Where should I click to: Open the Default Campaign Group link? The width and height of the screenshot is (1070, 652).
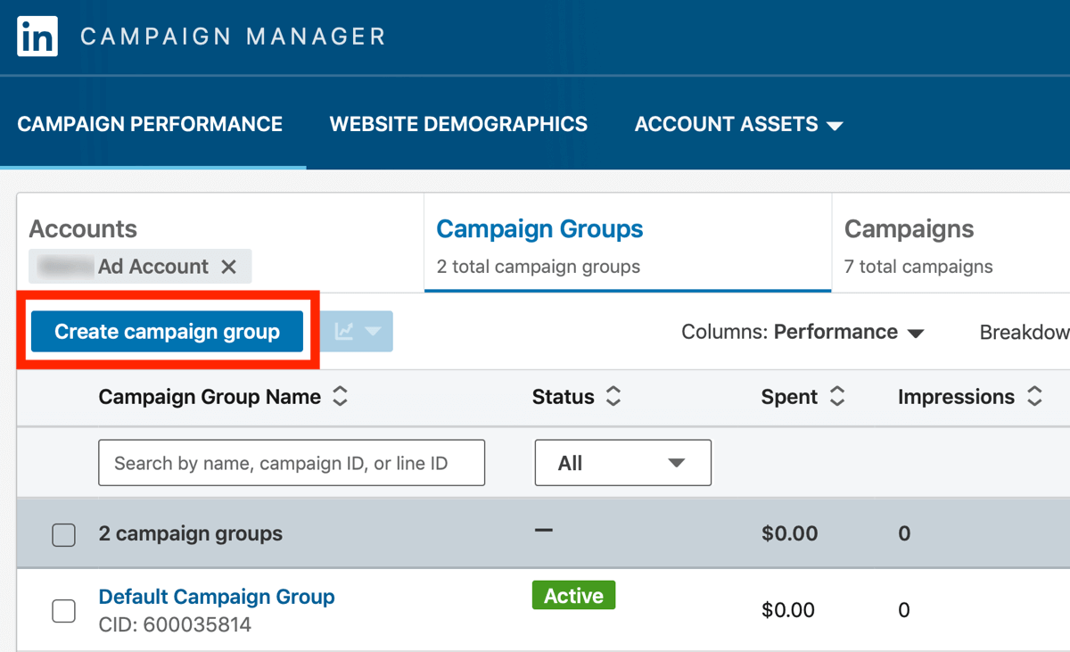tap(217, 597)
